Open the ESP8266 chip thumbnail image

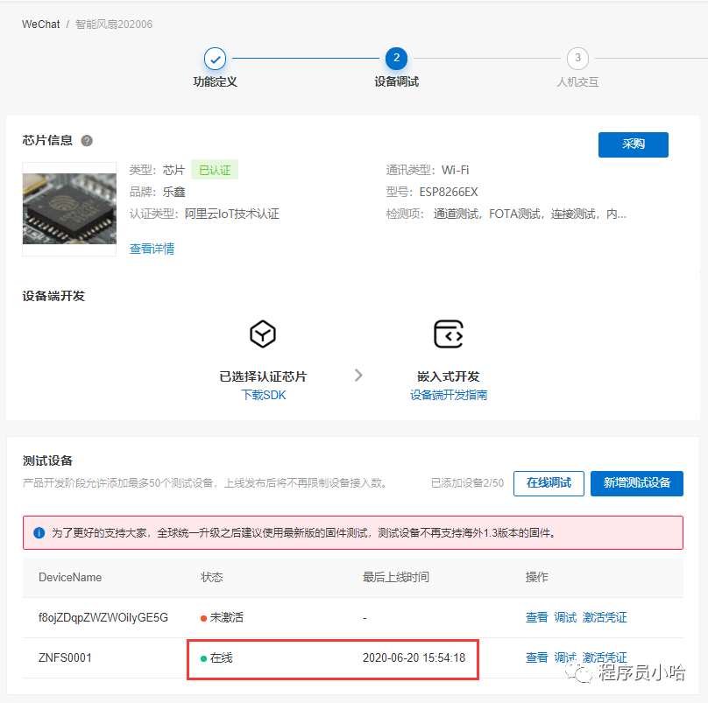(69, 208)
